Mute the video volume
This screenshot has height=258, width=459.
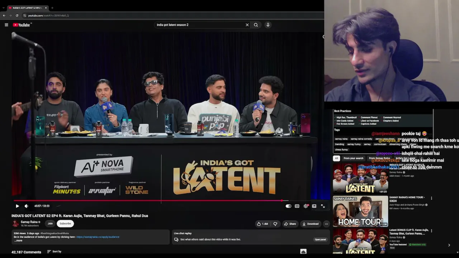pos(26,206)
